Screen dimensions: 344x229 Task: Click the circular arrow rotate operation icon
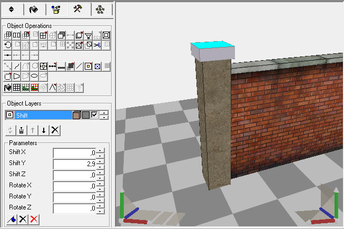click(x=7, y=45)
